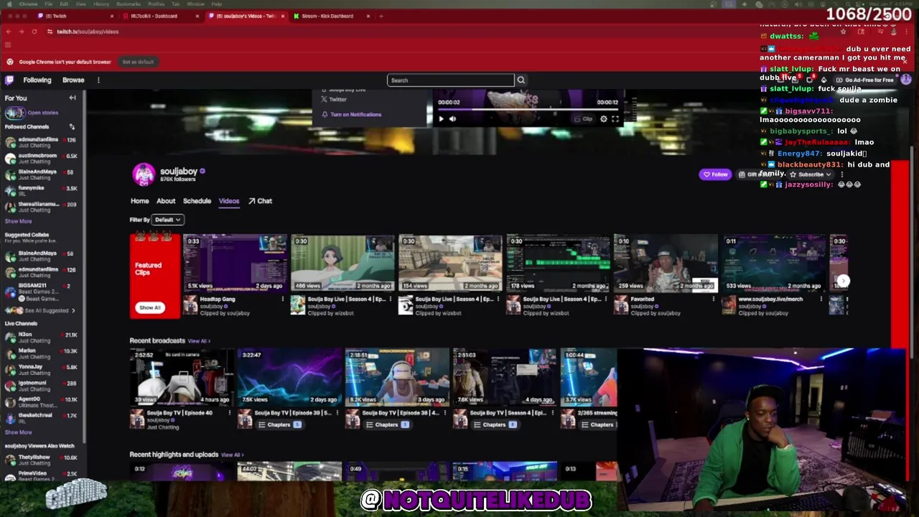This screenshot has width=919, height=517.
Task: Open the Filter By Default dropdown
Action: pos(168,220)
